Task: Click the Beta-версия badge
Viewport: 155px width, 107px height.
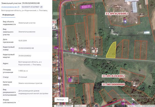Action: [x=121, y=106]
